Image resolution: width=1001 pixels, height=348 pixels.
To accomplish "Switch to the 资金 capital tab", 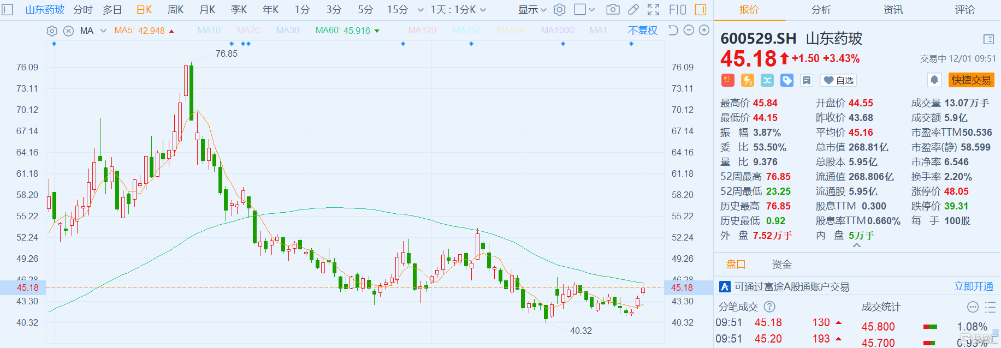I will 781,265.
